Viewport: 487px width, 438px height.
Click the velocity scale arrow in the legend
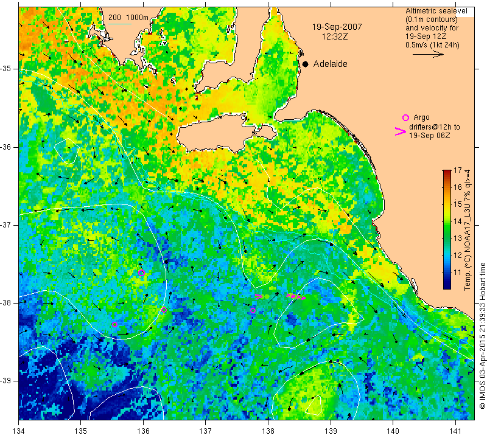point(428,54)
